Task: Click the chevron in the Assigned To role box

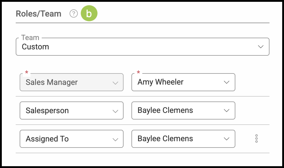Action: [115, 139]
